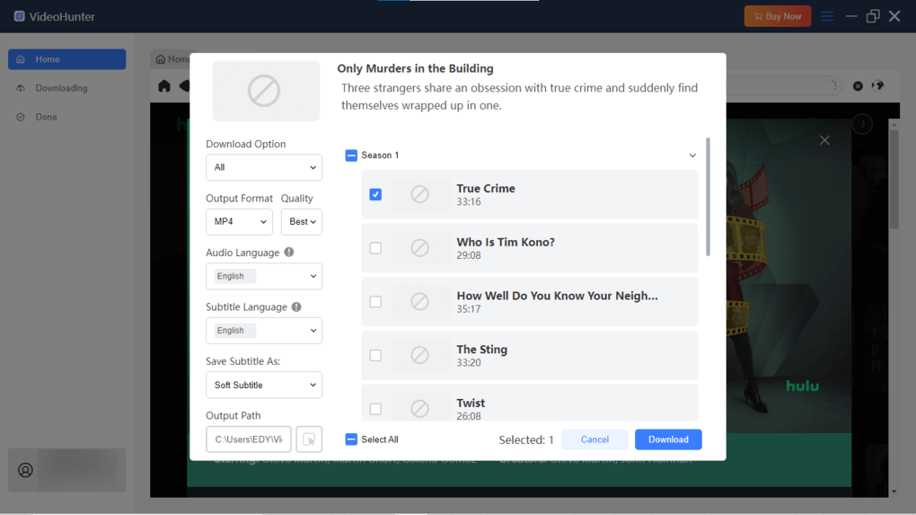Click the Hulu page vertical scrollbar
The image size is (916, 515).
point(894,179)
